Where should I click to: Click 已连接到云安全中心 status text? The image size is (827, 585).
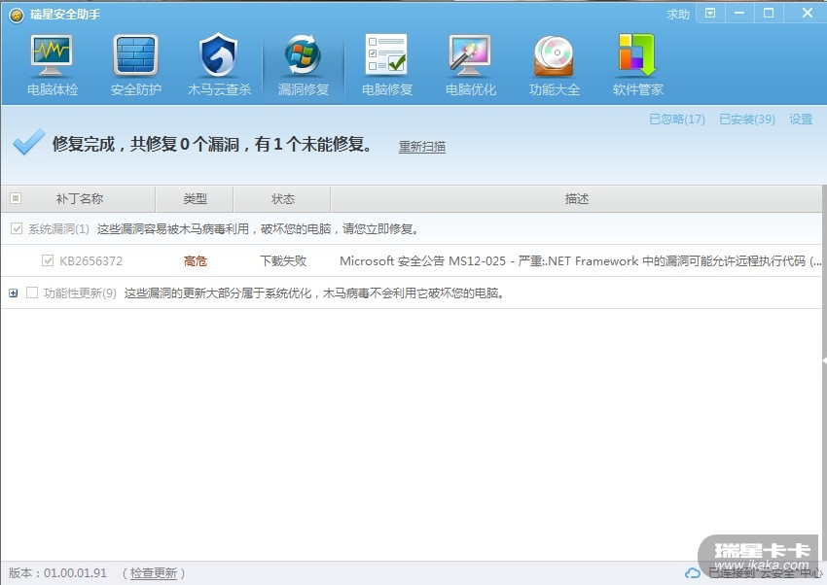(765, 573)
